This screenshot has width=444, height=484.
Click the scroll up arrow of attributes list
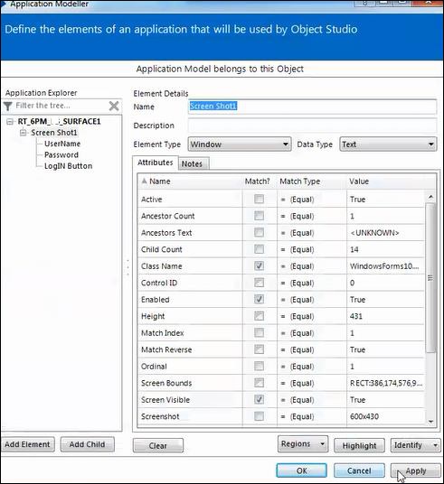coord(430,197)
